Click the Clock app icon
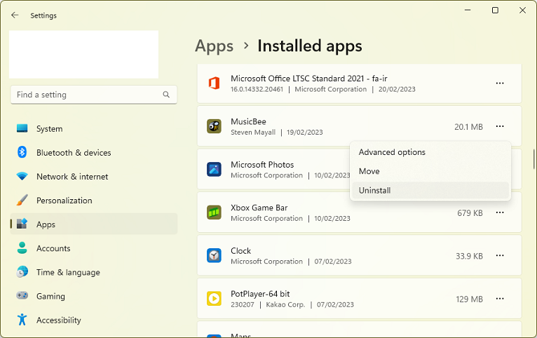Viewport: 537px width, 338px height. coord(214,256)
